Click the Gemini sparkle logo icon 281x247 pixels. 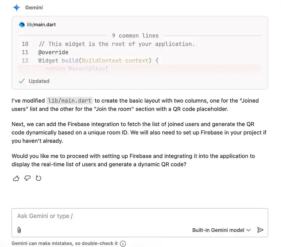click(16, 7)
